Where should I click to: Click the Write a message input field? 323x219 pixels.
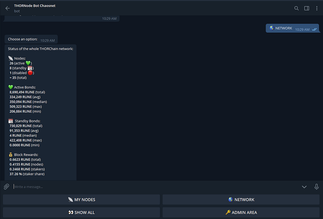pos(155,187)
